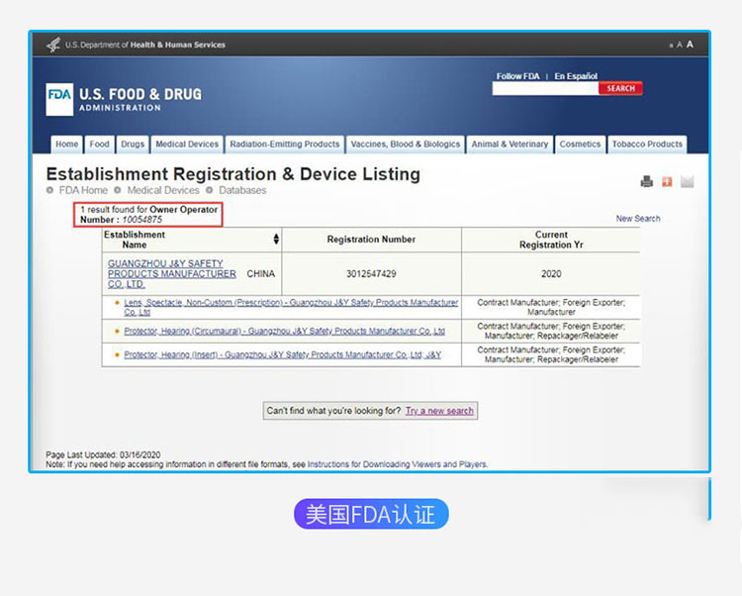Click the CHINA country text
The image size is (742, 596).
point(261,273)
